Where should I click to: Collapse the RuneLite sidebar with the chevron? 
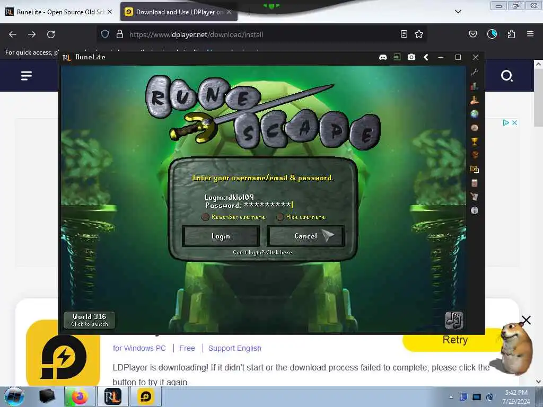click(426, 57)
